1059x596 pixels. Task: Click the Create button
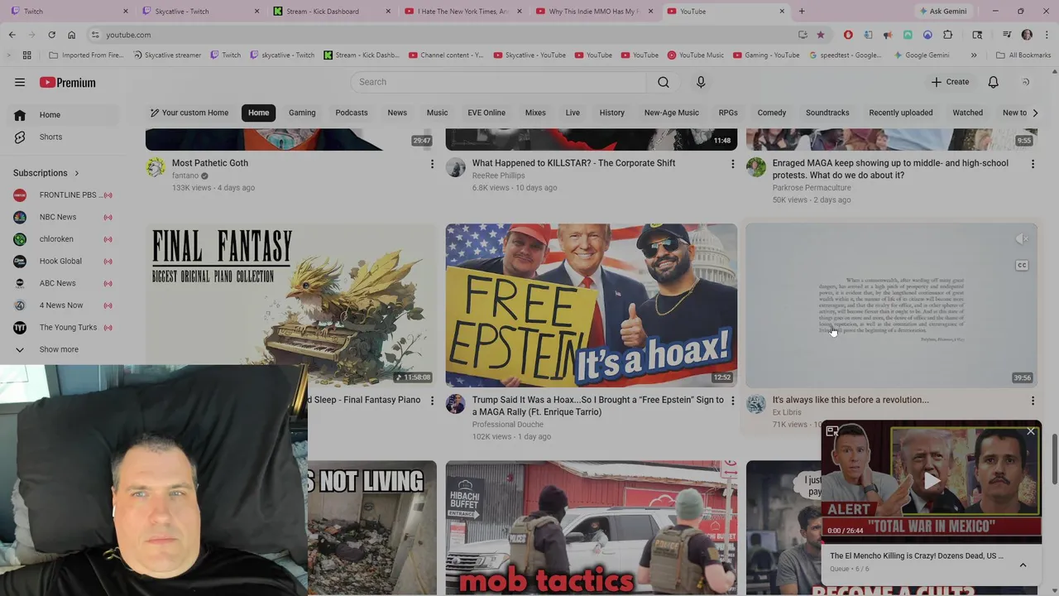(950, 82)
